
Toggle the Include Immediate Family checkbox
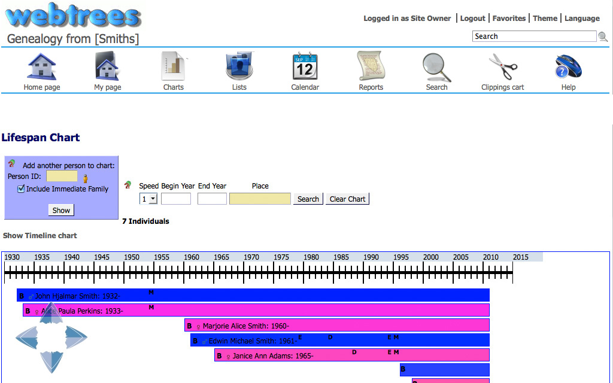pos(21,189)
